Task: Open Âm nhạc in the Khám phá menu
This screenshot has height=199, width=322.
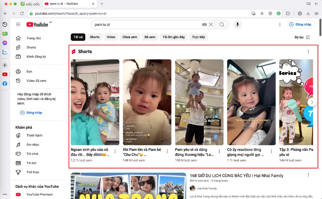Action: [x=33, y=144]
